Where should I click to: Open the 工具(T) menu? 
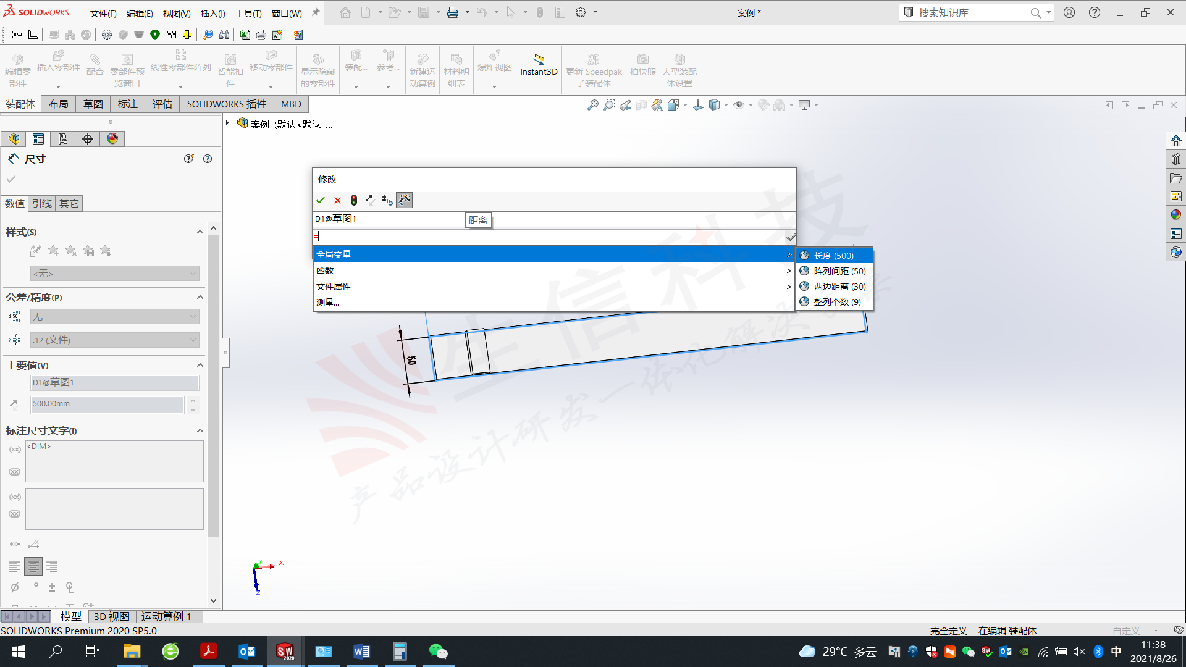(x=248, y=13)
